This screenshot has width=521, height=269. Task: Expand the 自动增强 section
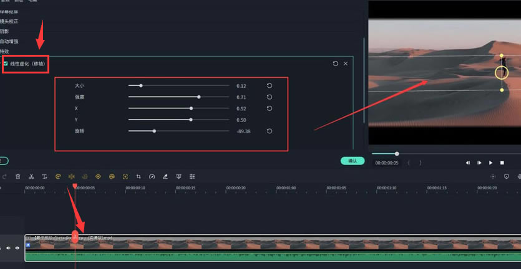pyautogui.click(x=9, y=42)
